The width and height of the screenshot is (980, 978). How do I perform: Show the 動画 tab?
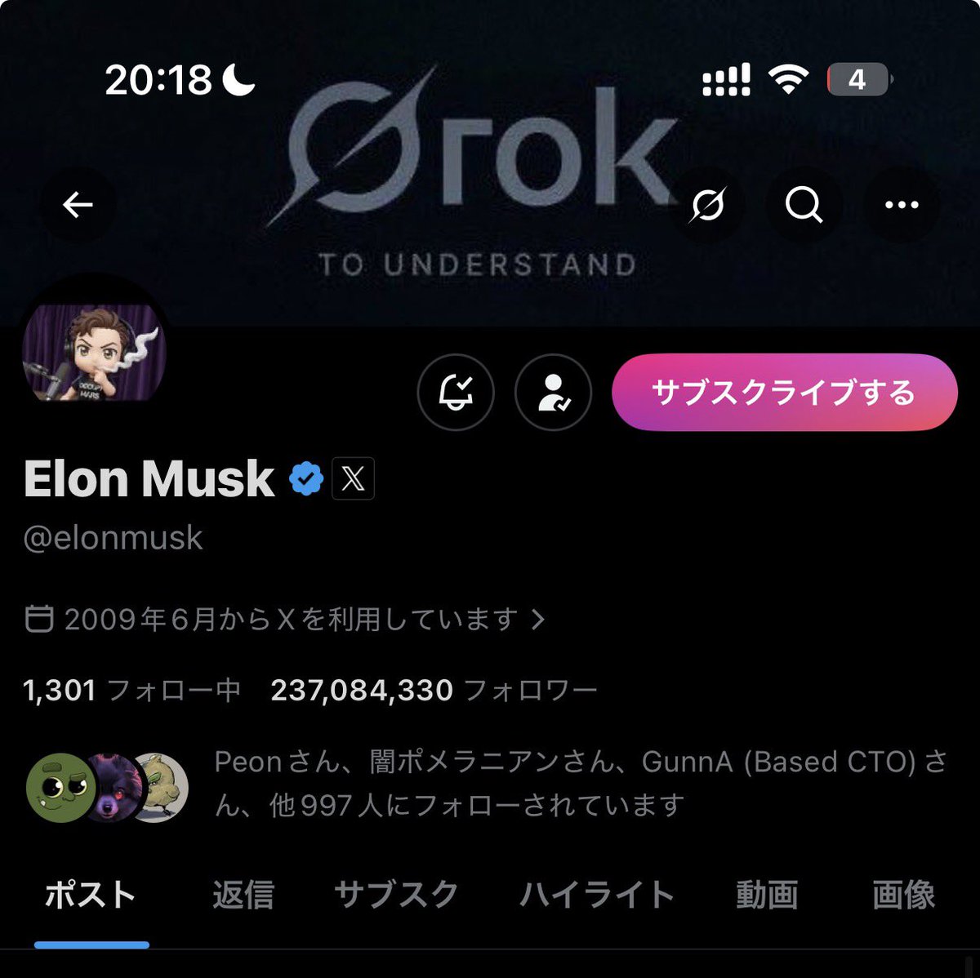pyautogui.click(x=767, y=895)
